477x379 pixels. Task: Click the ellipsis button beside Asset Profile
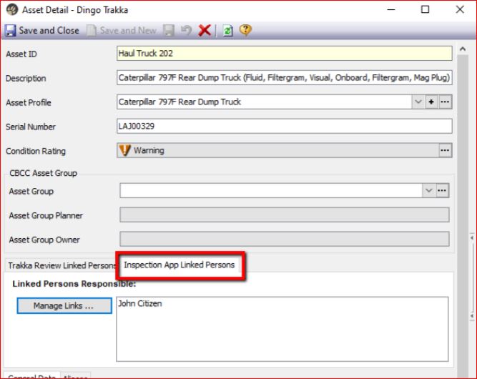pyautogui.click(x=445, y=102)
